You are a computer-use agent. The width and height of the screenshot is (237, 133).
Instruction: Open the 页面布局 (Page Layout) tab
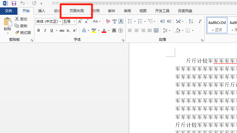[76, 11]
